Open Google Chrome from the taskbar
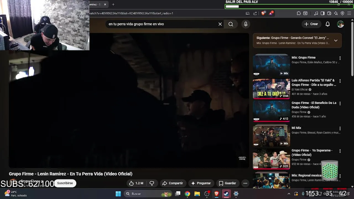Screen dimensions: 354x199 click(x=188, y=194)
